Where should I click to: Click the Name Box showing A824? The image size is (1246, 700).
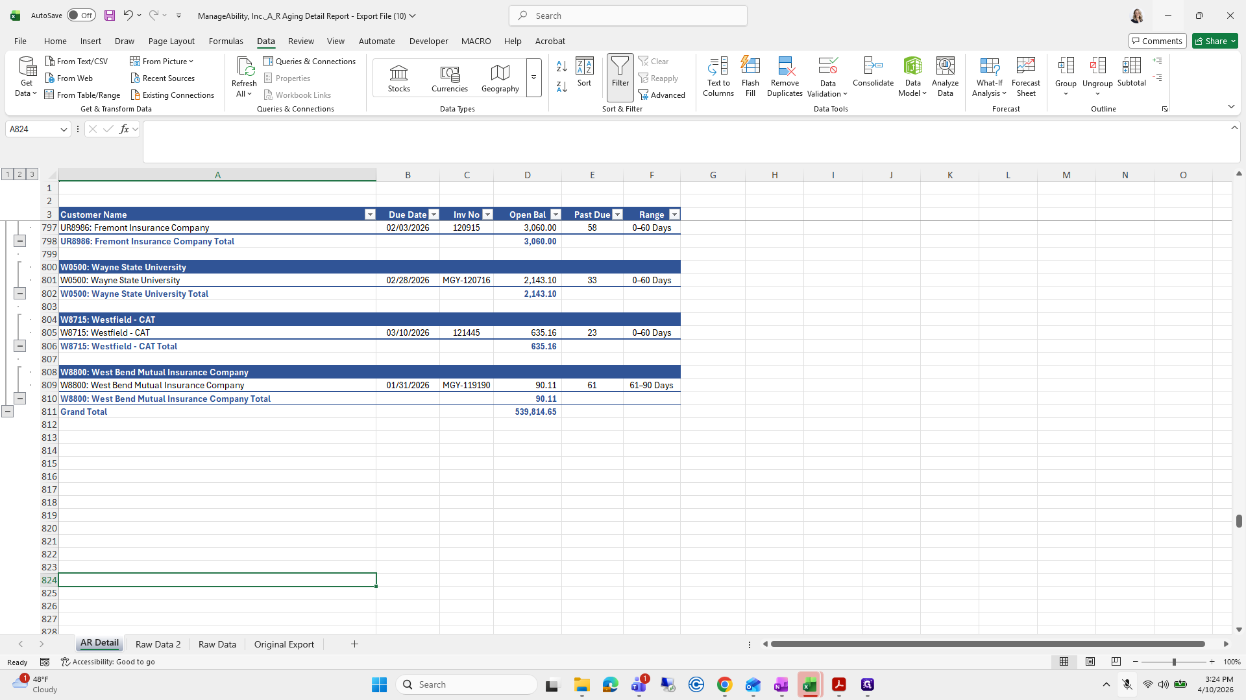pyautogui.click(x=38, y=129)
